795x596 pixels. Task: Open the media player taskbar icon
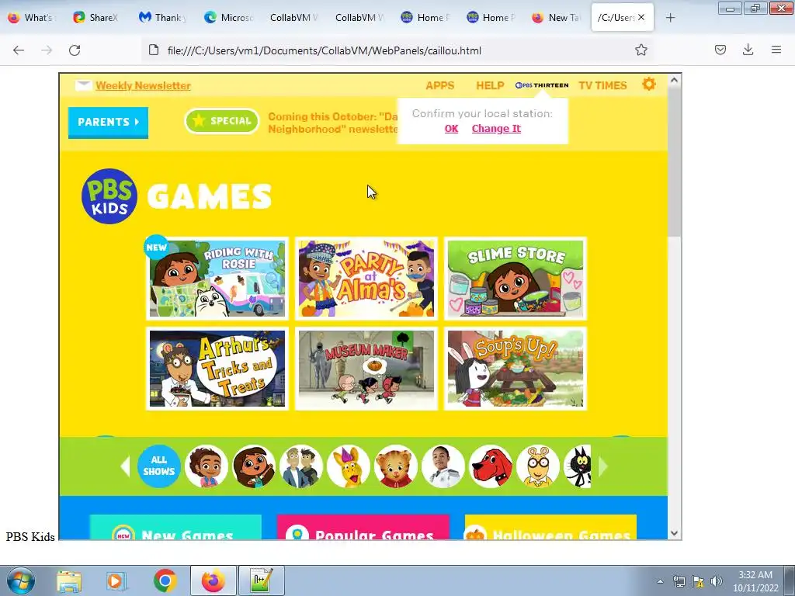116,580
